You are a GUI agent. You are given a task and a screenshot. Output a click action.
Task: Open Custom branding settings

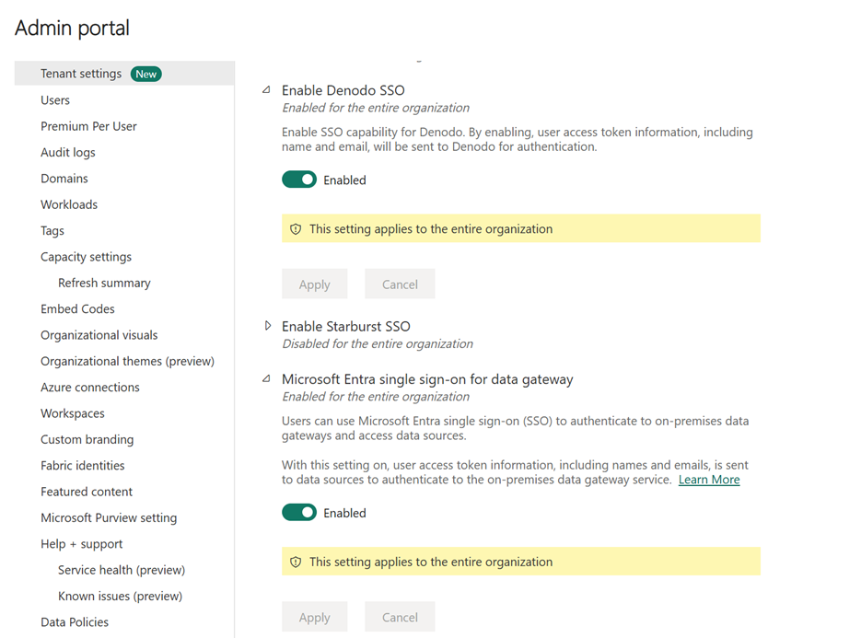click(x=87, y=439)
